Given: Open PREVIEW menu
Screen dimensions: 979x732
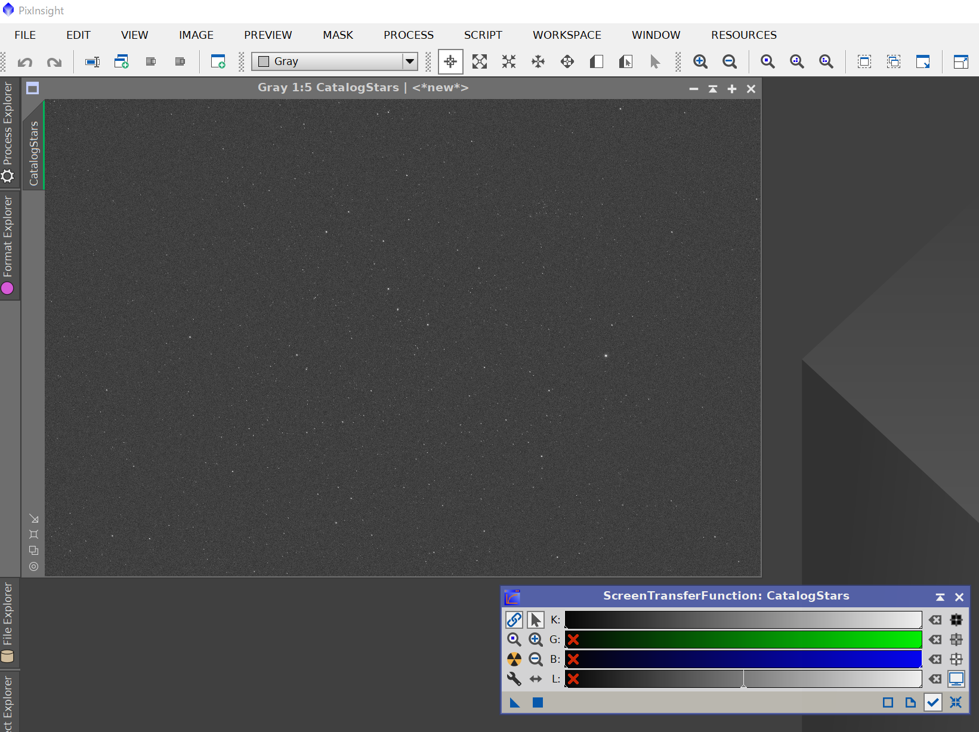Looking at the screenshot, I should click(x=268, y=35).
